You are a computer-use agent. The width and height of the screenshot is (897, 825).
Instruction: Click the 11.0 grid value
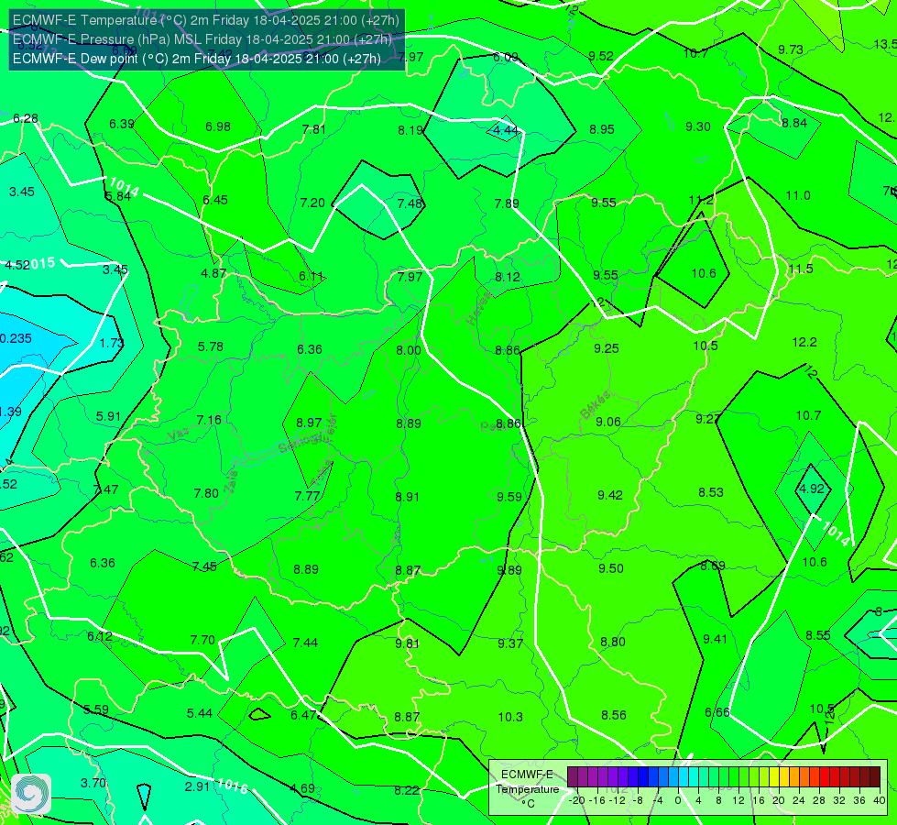tap(798, 196)
